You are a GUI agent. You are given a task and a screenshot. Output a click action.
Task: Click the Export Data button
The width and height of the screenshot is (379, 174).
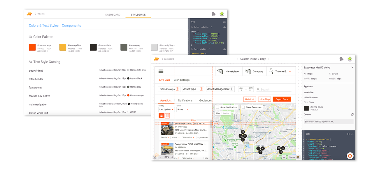point(282,99)
